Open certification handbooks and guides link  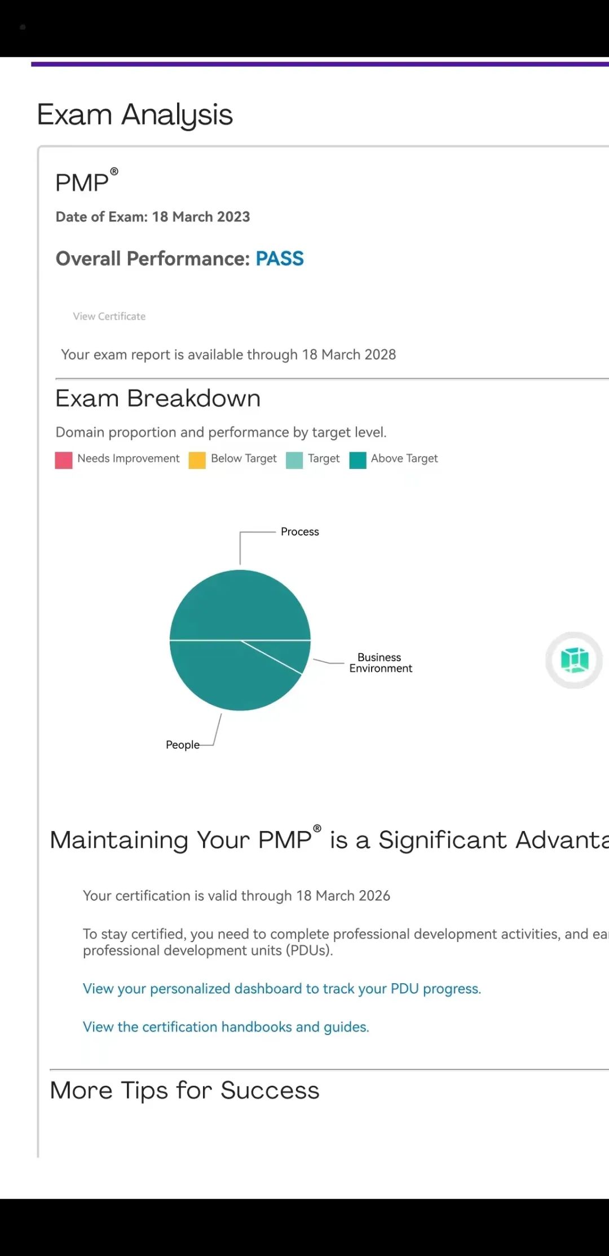(x=226, y=1027)
